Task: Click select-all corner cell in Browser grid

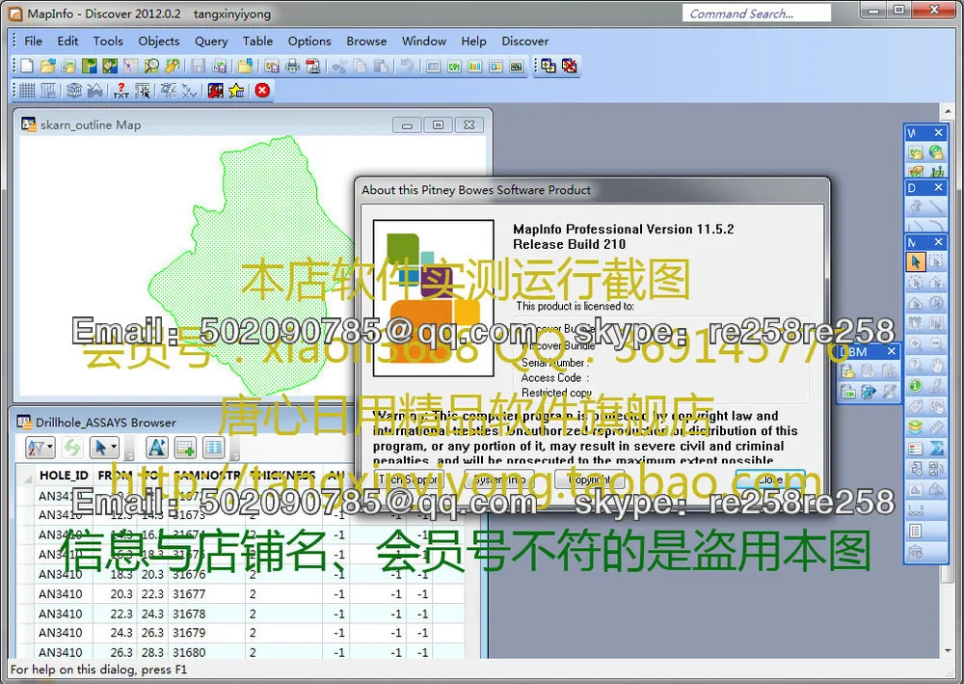Action: 25,476
